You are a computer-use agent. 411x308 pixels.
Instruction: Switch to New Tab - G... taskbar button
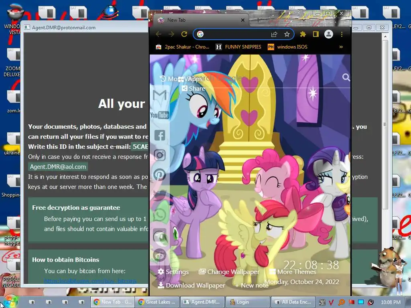pyautogui.click(x=113, y=302)
